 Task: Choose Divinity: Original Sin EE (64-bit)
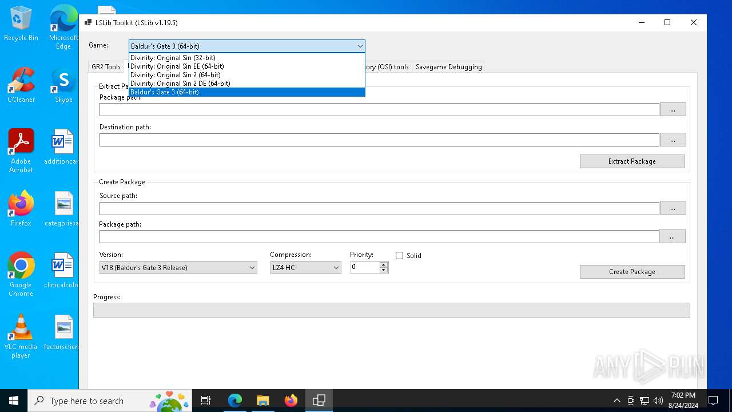pos(246,66)
